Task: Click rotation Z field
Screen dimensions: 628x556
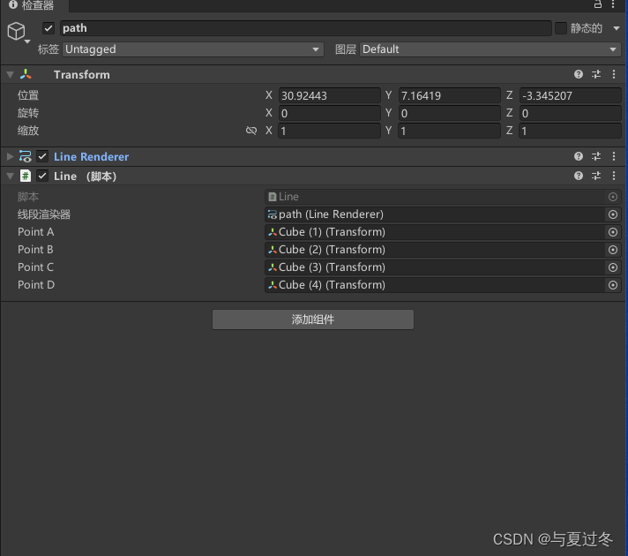Action: tap(571, 114)
